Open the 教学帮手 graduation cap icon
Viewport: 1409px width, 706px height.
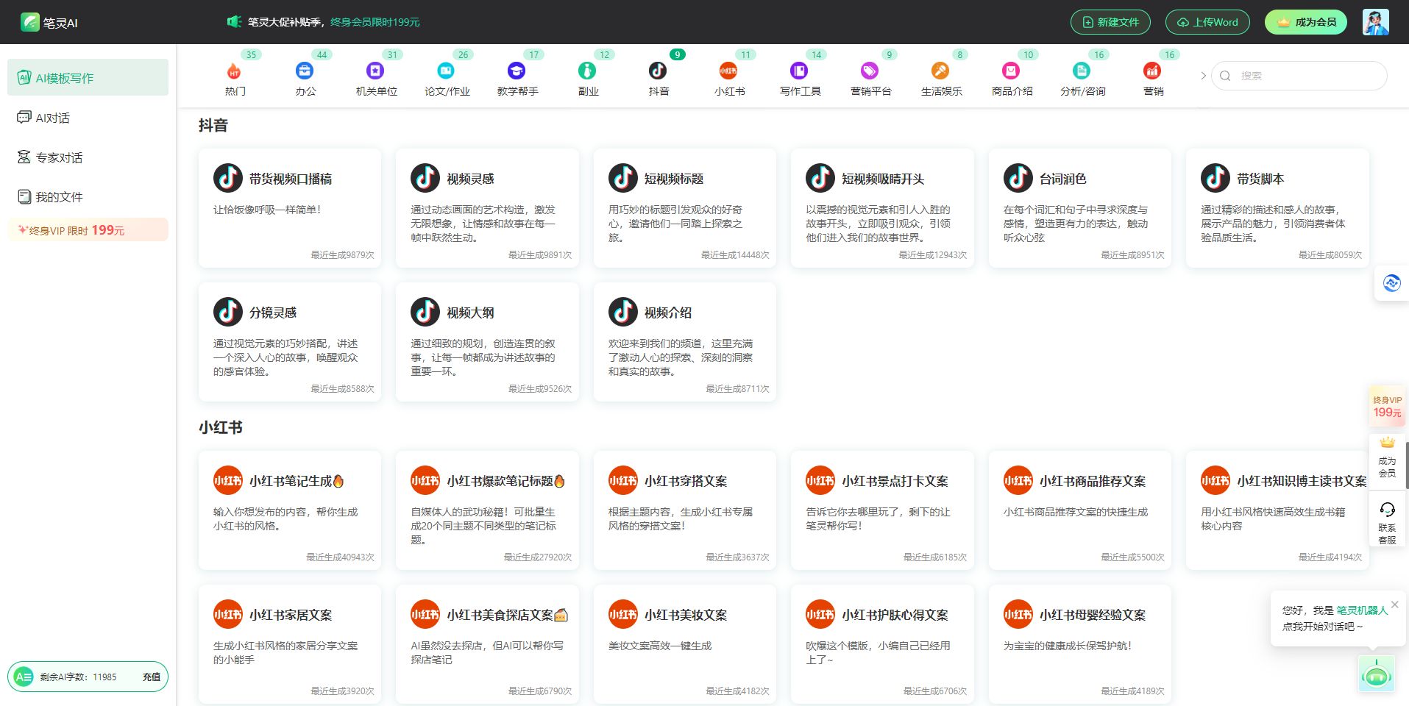[x=517, y=71]
